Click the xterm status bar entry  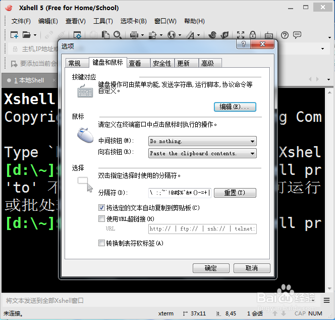(166, 313)
